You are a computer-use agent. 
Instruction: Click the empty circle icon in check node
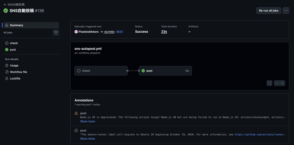[79, 71]
